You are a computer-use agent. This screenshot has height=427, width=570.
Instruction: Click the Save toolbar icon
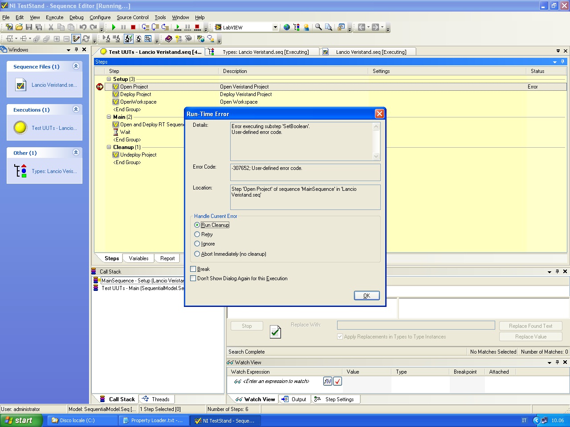click(x=29, y=27)
